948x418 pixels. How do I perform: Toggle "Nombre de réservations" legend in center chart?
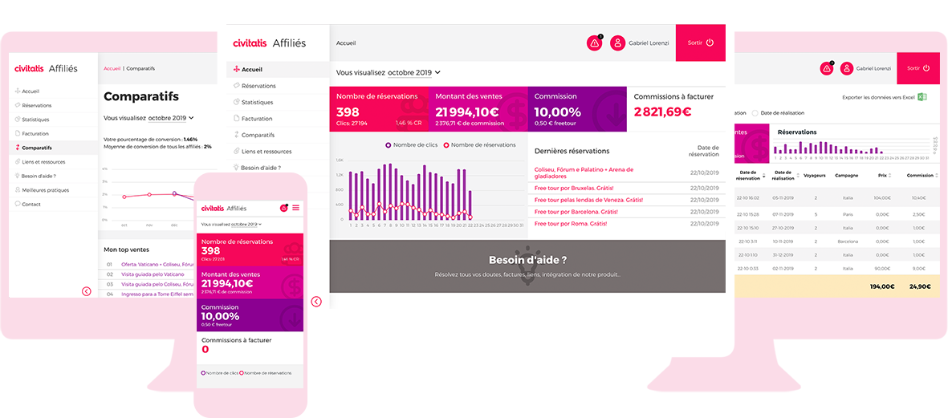[x=446, y=145]
